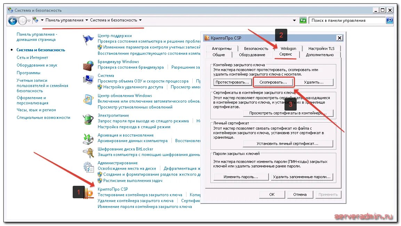Open Проверка состояния брандмауэра link
Screen dimensions: 401x226
131,68
